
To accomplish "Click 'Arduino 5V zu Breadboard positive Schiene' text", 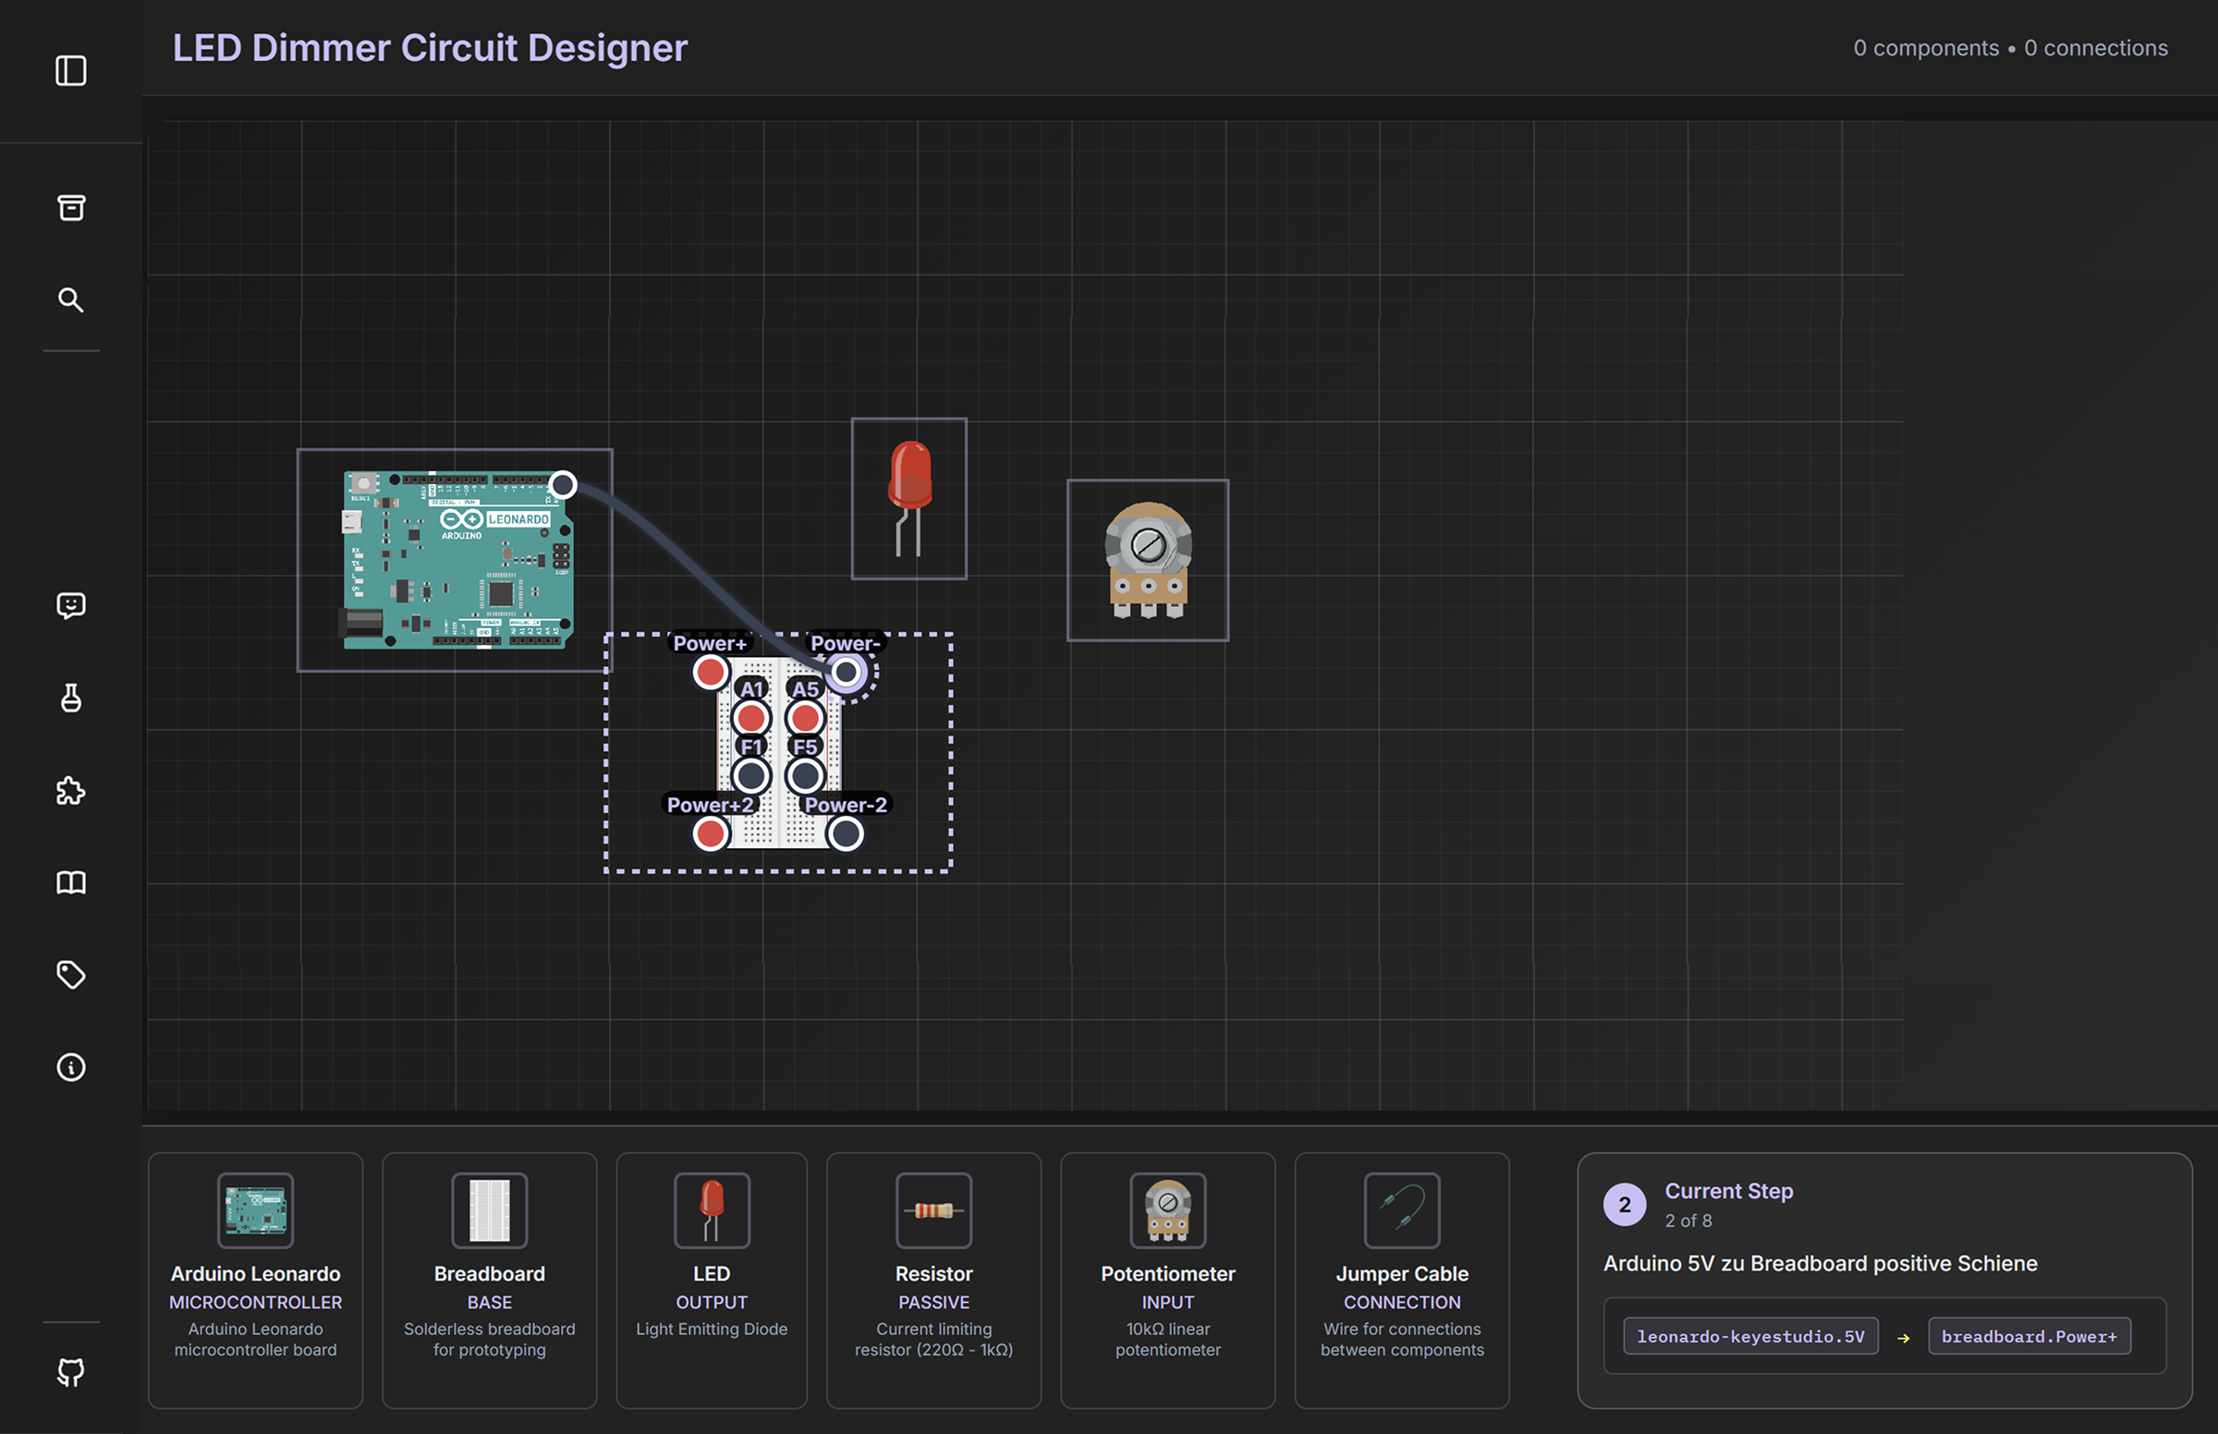I will click(1821, 1264).
